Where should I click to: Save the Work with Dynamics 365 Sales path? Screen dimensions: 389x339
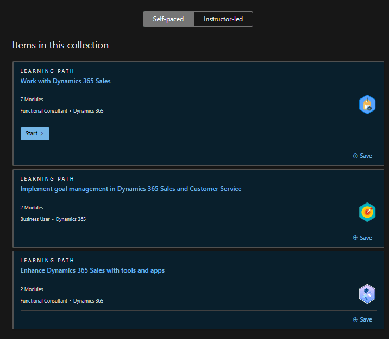pos(362,156)
